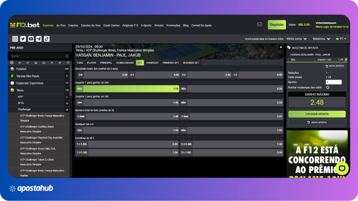The height and width of the screenshot is (201, 358).
Task: Select exact set result 2:0 odds 2.39
Action: click(103, 75)
